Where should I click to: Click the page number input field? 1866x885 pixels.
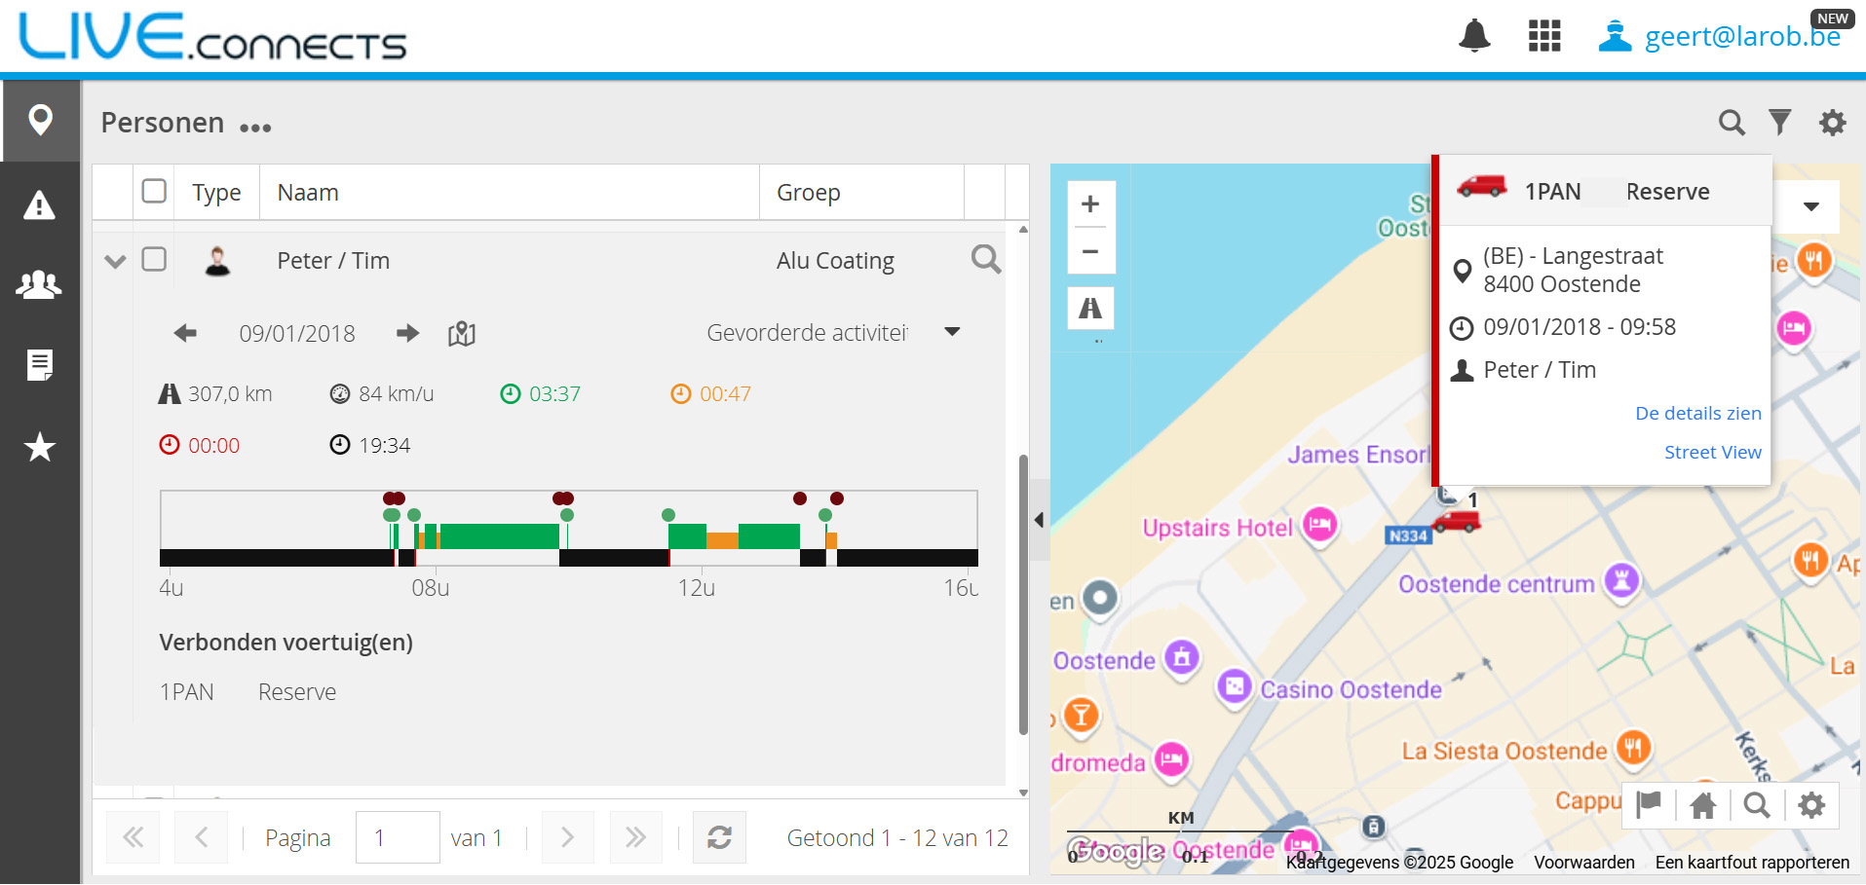(398, 837)
